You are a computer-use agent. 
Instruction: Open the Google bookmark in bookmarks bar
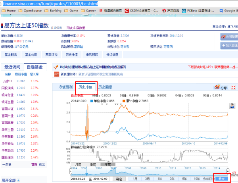228,11
